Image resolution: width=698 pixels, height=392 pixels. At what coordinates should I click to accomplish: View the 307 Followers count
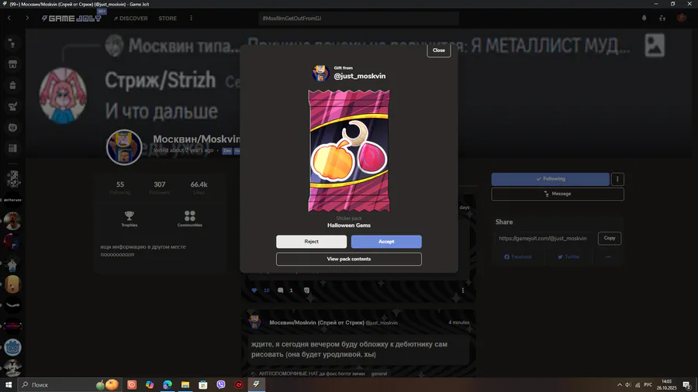tap(159, 187)
